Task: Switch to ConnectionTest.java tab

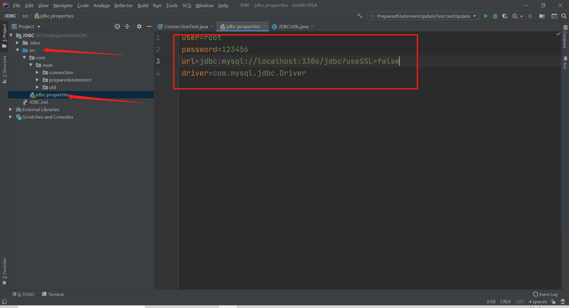Action: tap(186, 26)
